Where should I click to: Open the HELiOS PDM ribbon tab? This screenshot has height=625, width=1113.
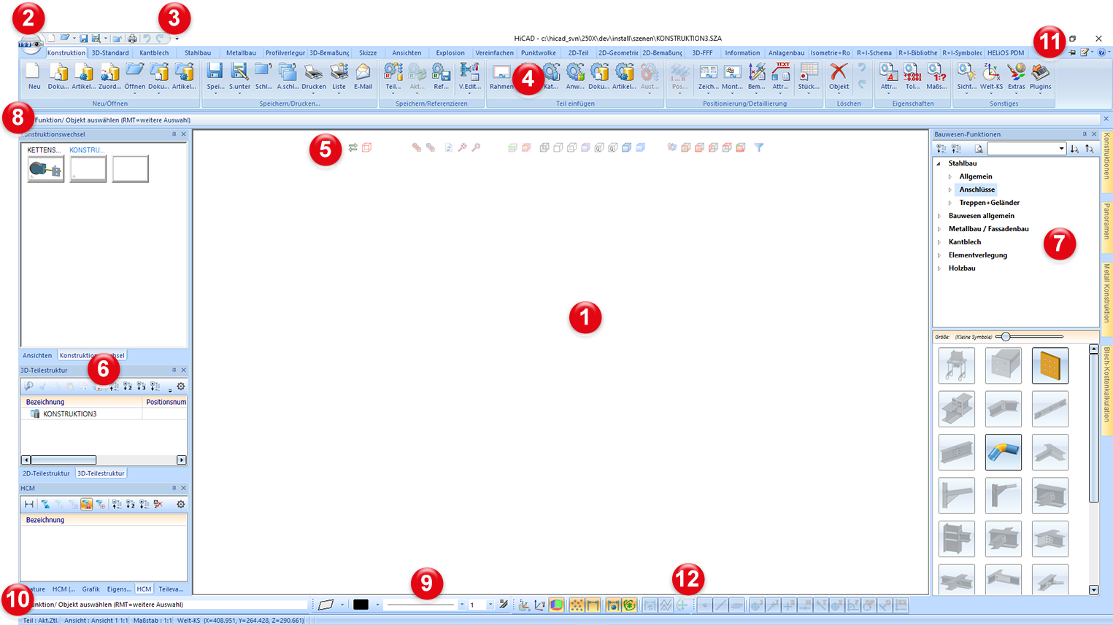coord(1006,53)
